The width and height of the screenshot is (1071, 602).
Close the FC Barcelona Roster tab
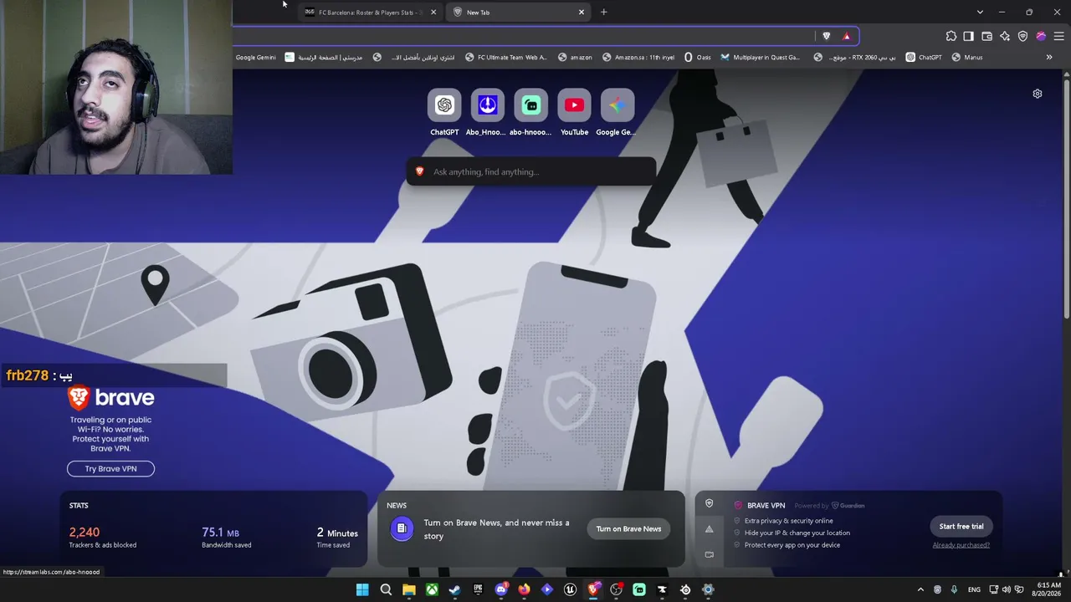[x=433, y=13]
